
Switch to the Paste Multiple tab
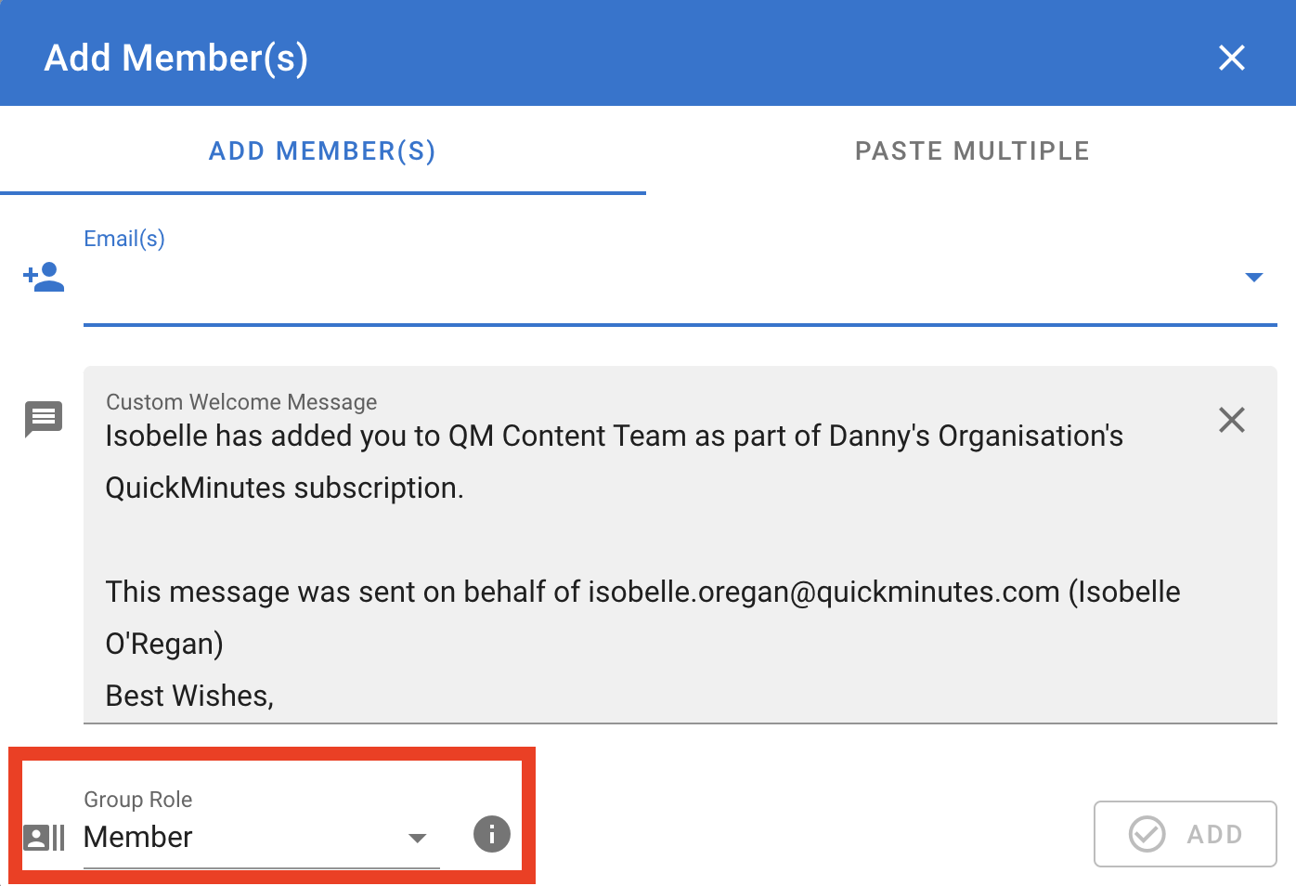[972, 150]
